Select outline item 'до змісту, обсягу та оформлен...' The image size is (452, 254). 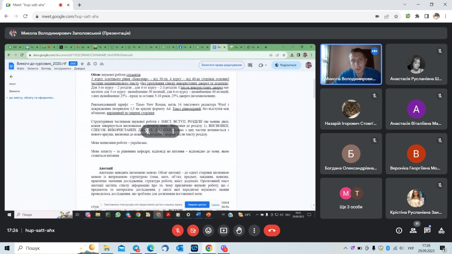(x=32, y=98)
